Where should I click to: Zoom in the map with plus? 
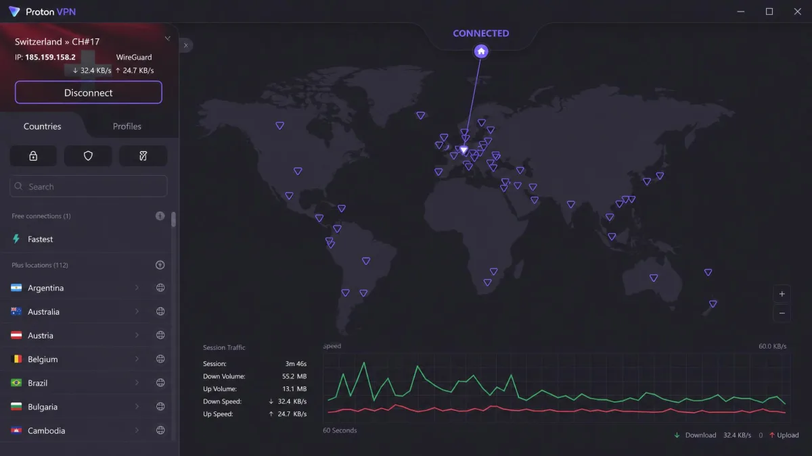coord(782,294)
